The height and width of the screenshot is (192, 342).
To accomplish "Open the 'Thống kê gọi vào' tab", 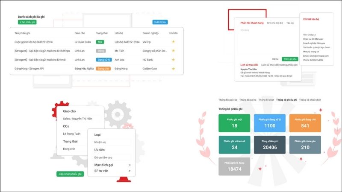I will pos(228,100).
